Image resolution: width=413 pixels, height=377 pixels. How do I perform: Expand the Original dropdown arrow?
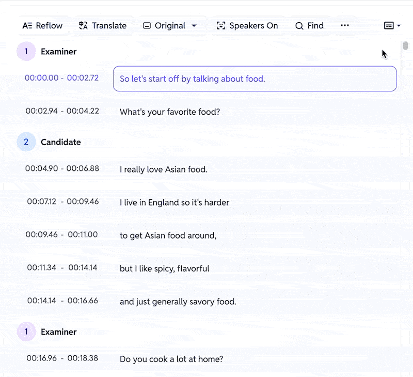pos(194,25)
